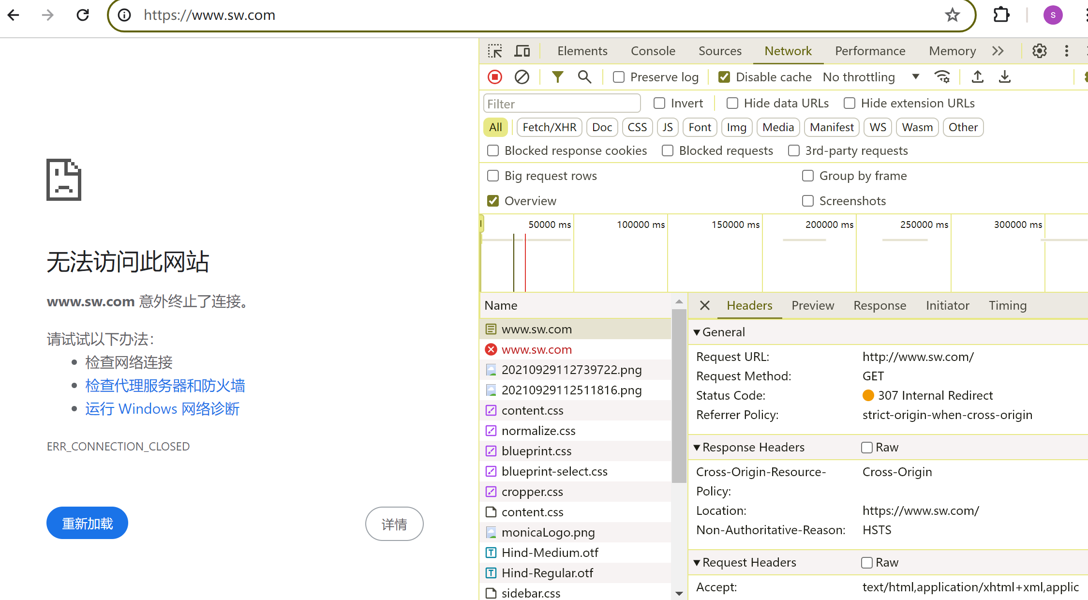The image size is (1088, 600).
Task: Toggle the network filter funnel icon
Action: (x=557, y=77)
